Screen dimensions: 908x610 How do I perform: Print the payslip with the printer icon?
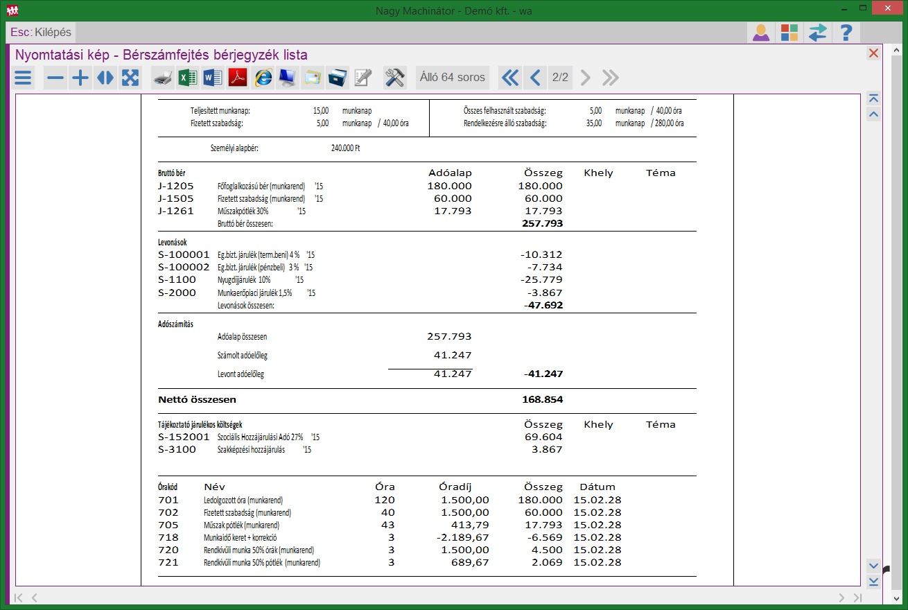click(163, 78)
